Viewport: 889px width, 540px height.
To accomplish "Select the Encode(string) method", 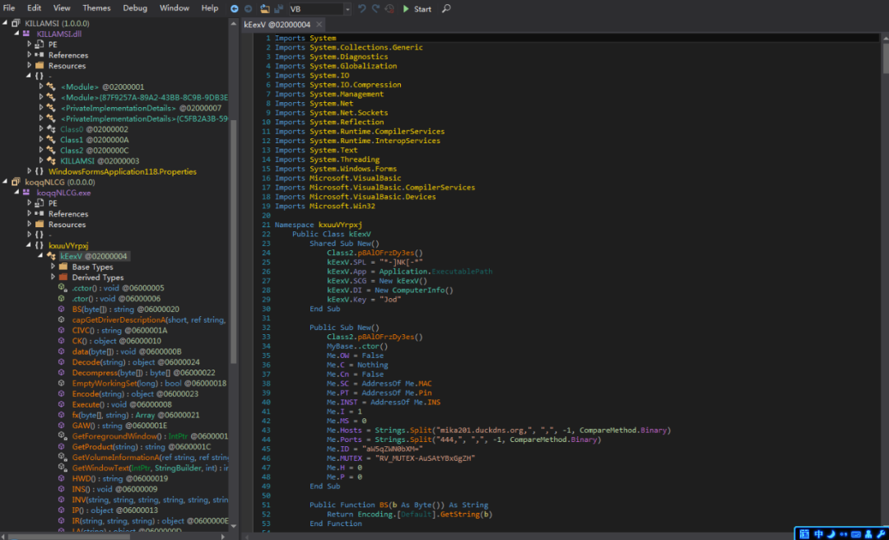I will pyautogui.click(x=135, y=393).
